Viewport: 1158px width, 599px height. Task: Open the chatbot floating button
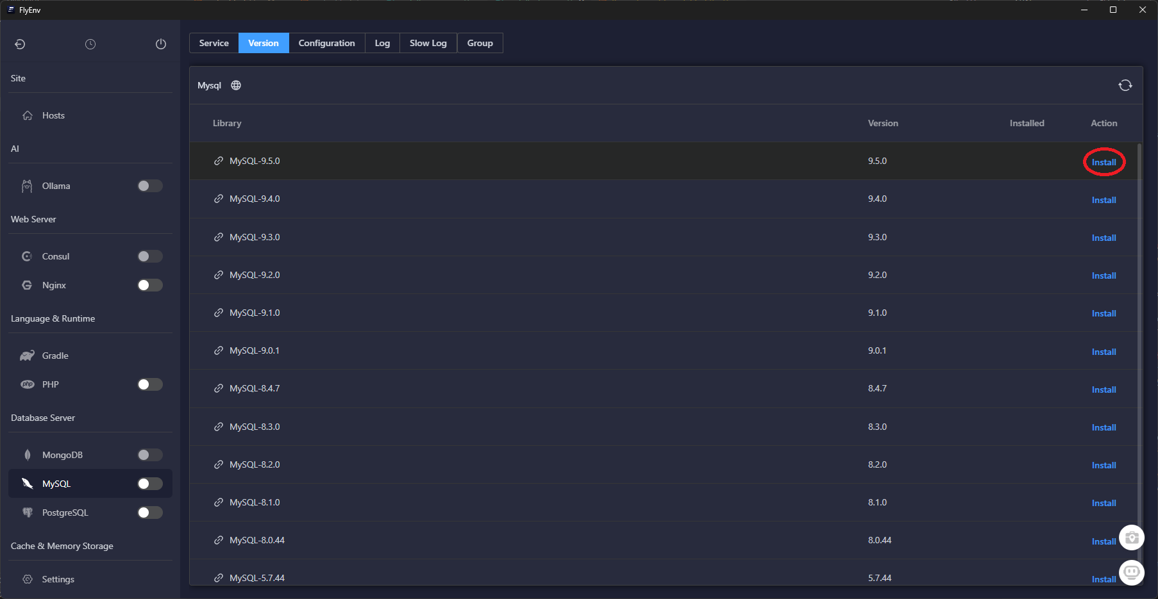[1132, 571]
